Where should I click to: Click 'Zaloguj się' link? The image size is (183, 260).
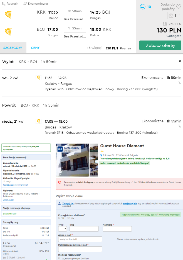click(x=68, y=203)
